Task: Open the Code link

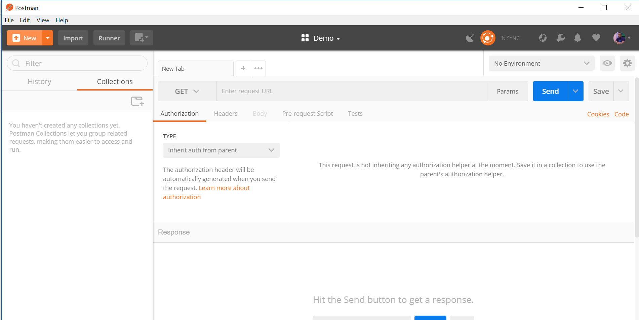Action: [x=622, y=114]
